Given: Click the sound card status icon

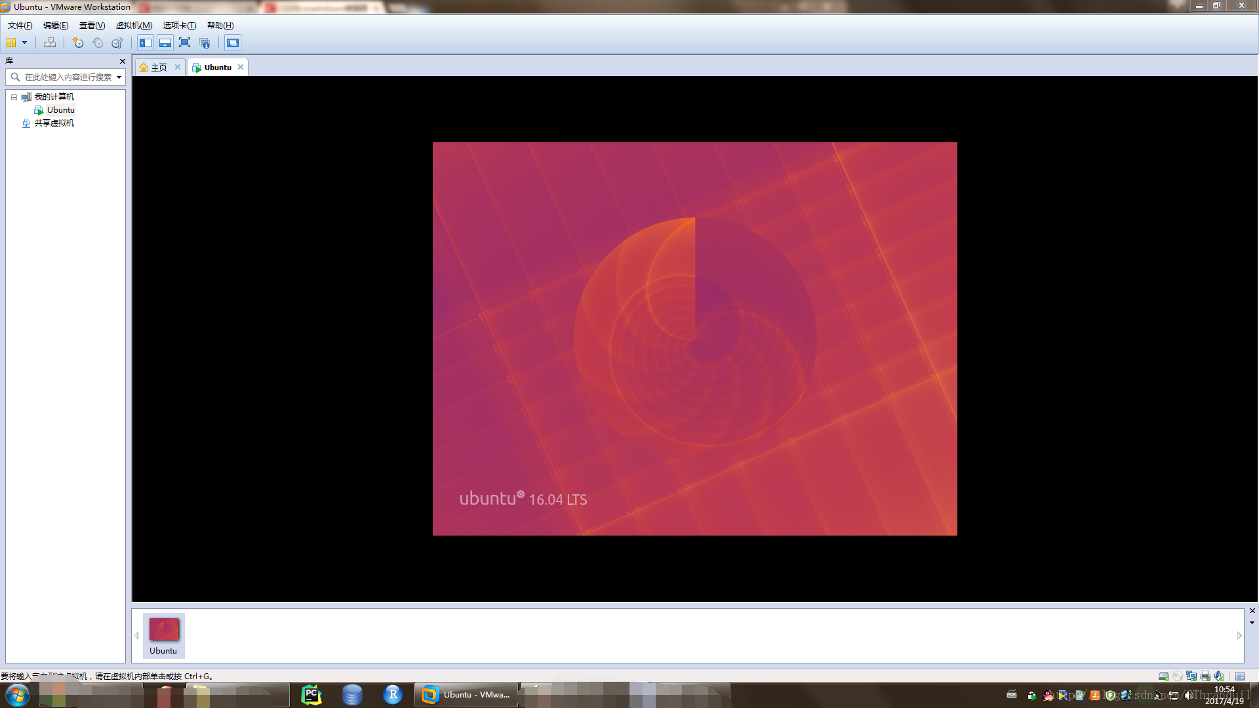Looking at the screenshot, I should click(1219, 676).
